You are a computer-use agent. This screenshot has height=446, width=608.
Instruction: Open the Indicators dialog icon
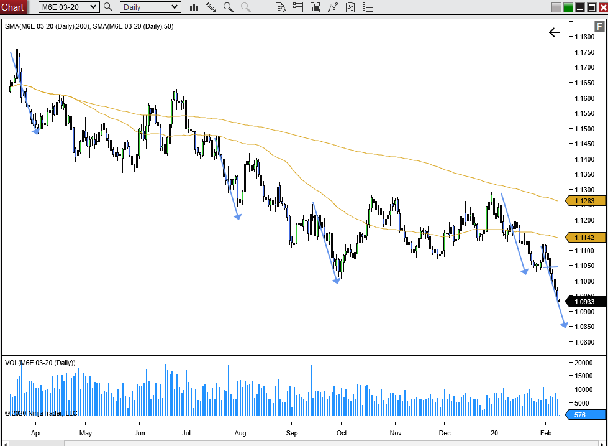[333, 7]
